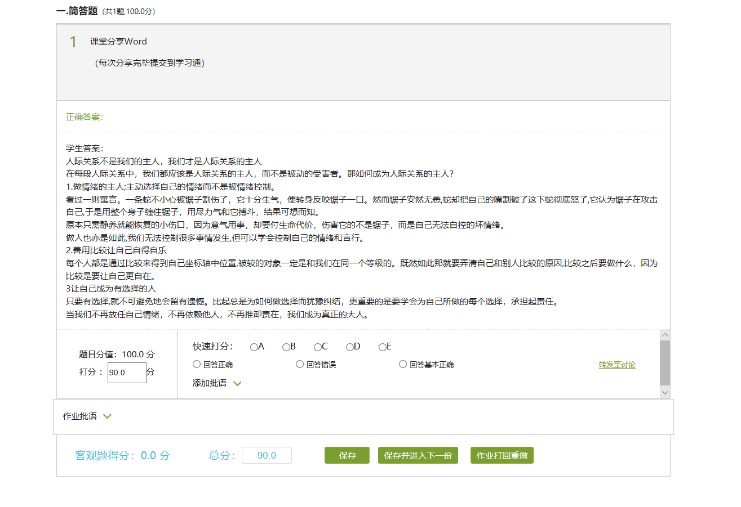Click the 转发至讨论 link

pyautogui.click(x=617, y=365)
